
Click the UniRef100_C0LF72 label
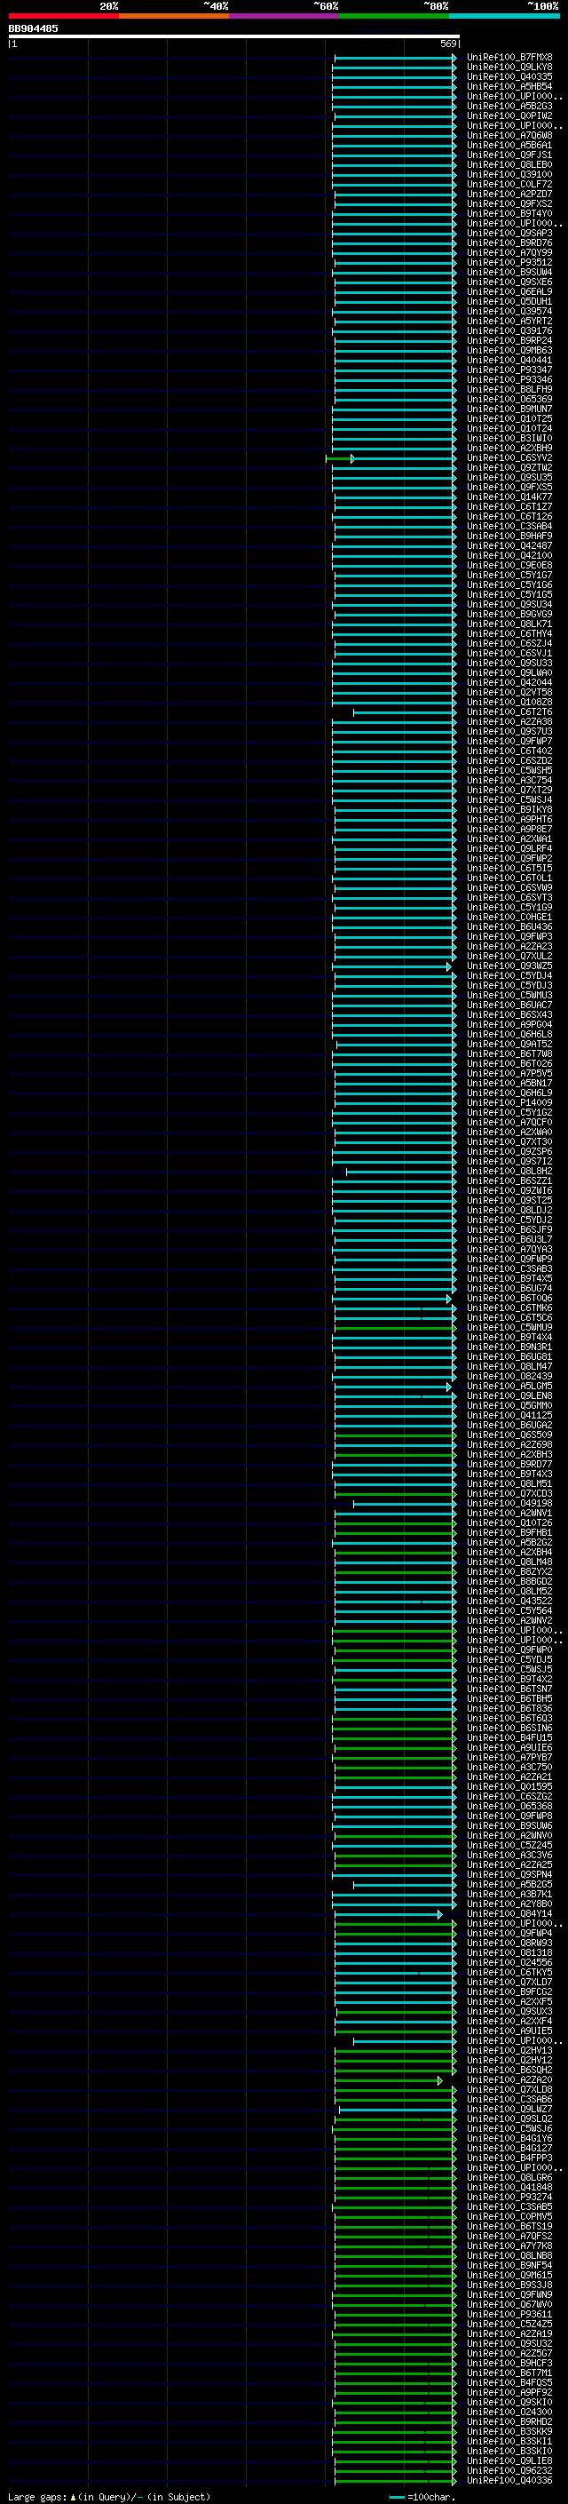pyautogui.click(x=509, y=184)
